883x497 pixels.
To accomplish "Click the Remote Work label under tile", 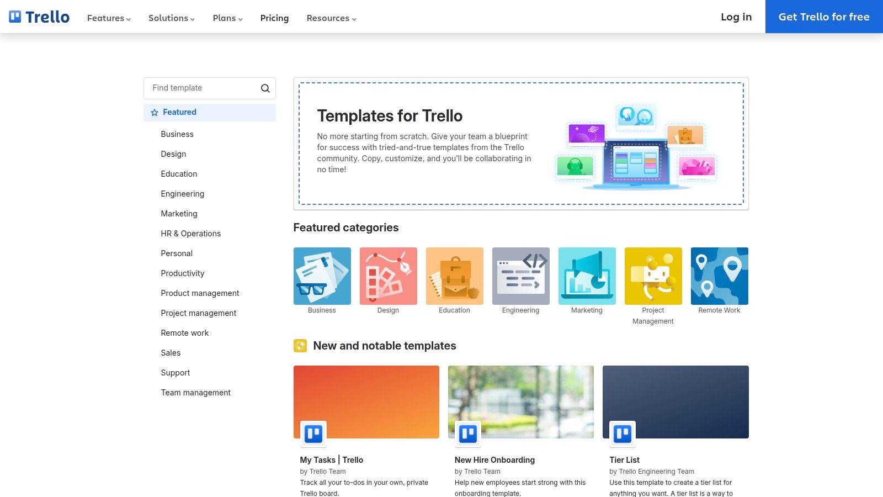I will click(719, 310).
